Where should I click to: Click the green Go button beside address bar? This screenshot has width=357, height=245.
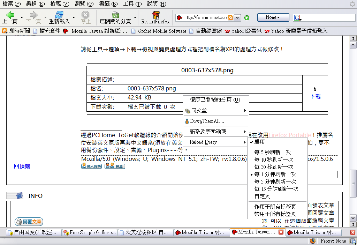pos(247,18)
